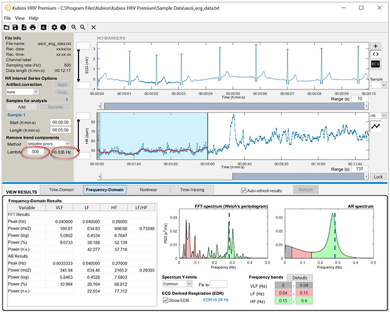The height and width of the screenshot is (312, 390).
Task: Click the plus button beside ECG plot
Action: pyautogui.click(x=375, y=46)
